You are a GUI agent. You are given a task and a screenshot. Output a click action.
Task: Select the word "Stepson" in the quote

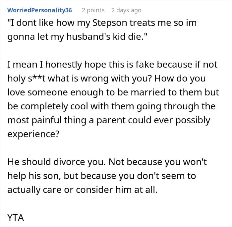tap(110, 23)
